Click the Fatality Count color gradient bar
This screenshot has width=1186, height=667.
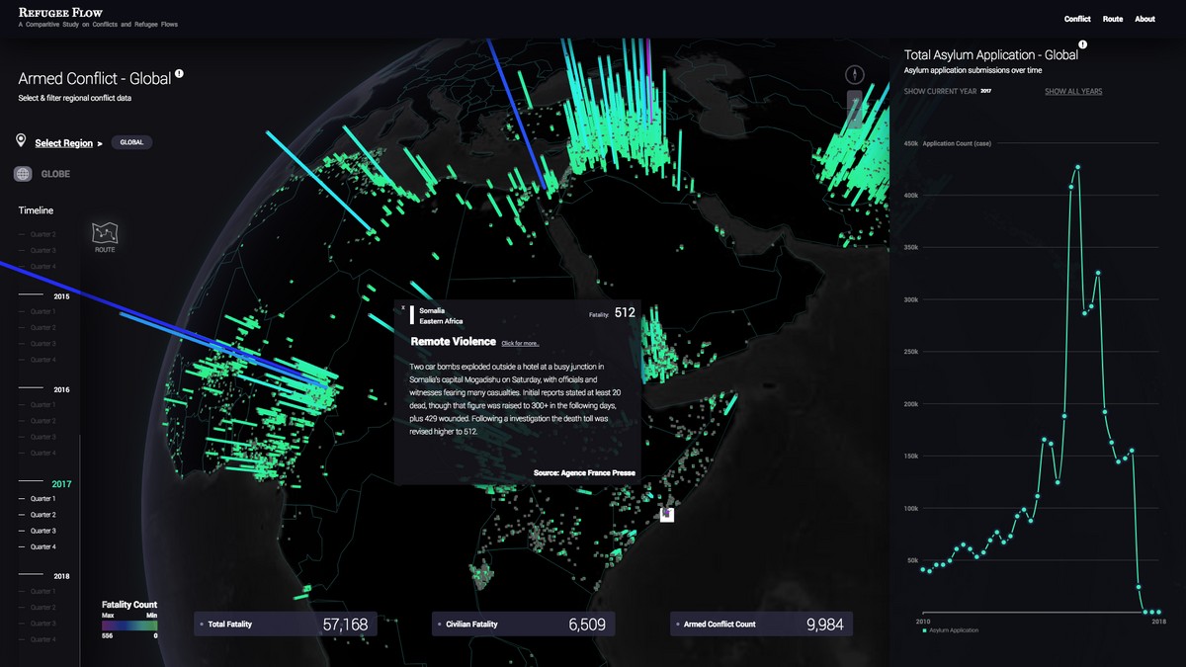click(129, 625)
